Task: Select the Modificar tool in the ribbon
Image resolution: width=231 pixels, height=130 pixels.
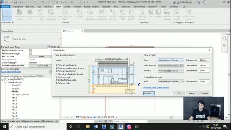Action: point(7,15)
